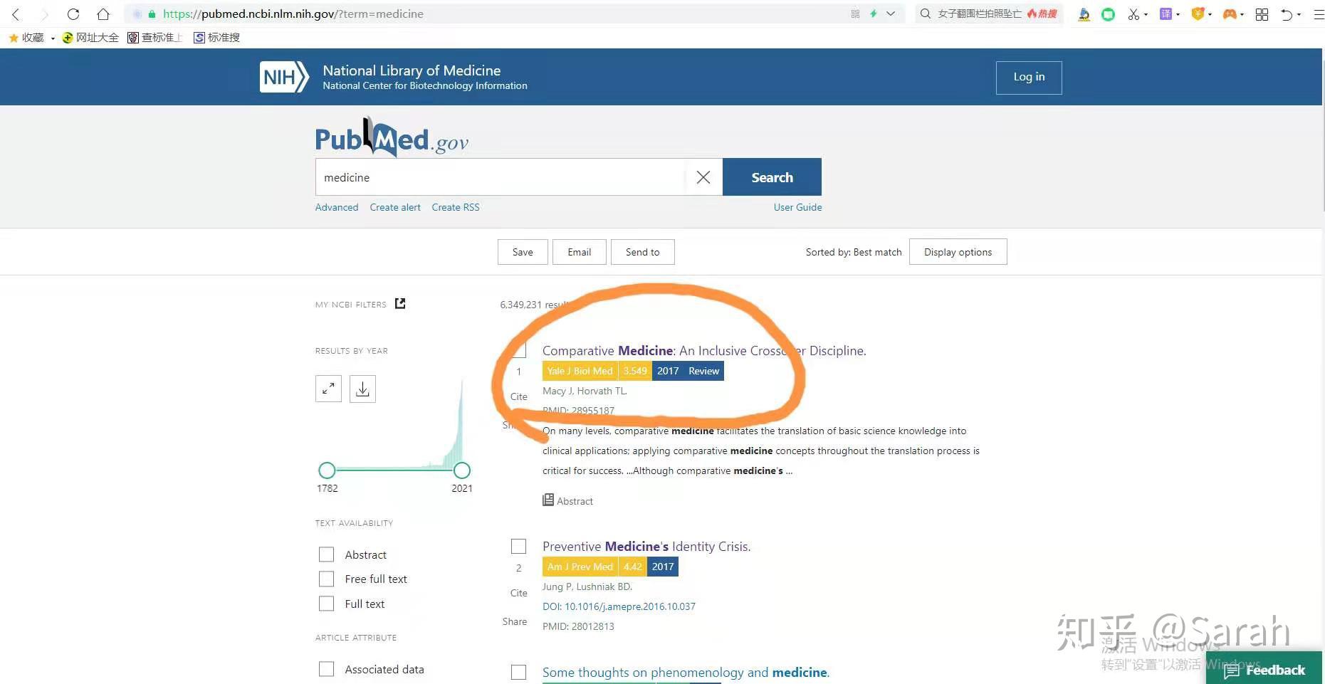The image size is (1325, 684).
Task: Open the Display options dropdown
Action: [958, 251]
